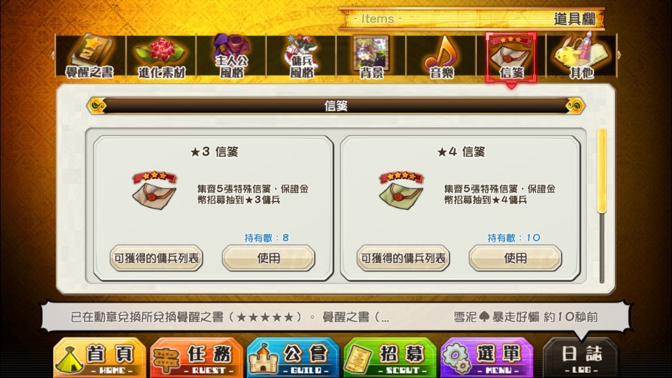Select the 進化素材 evolution material category
The image size is (672, 378).
point(161,56)
